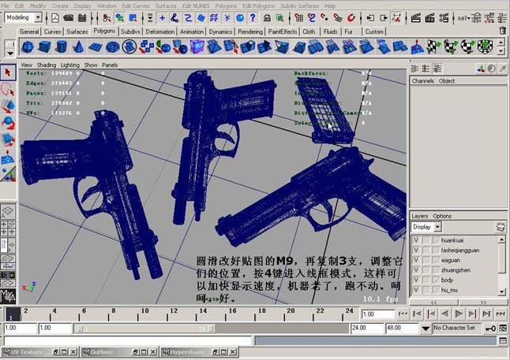Viewport: 510px width, 360px height.
Task: Click the trash can shelf icon
Action: pos(503,31)
